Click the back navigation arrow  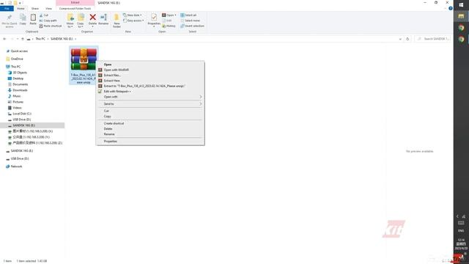pyautogui.click(x=4, y=39)
